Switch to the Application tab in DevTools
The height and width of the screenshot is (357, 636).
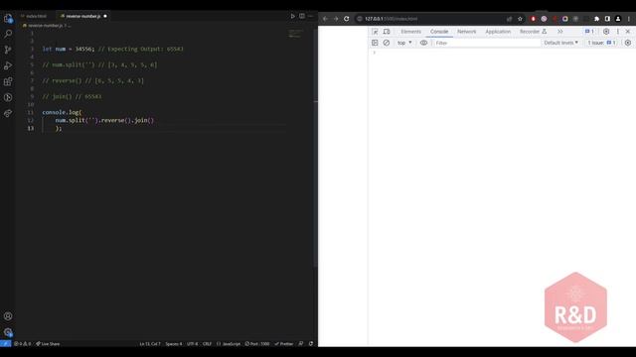coord(498,32)
